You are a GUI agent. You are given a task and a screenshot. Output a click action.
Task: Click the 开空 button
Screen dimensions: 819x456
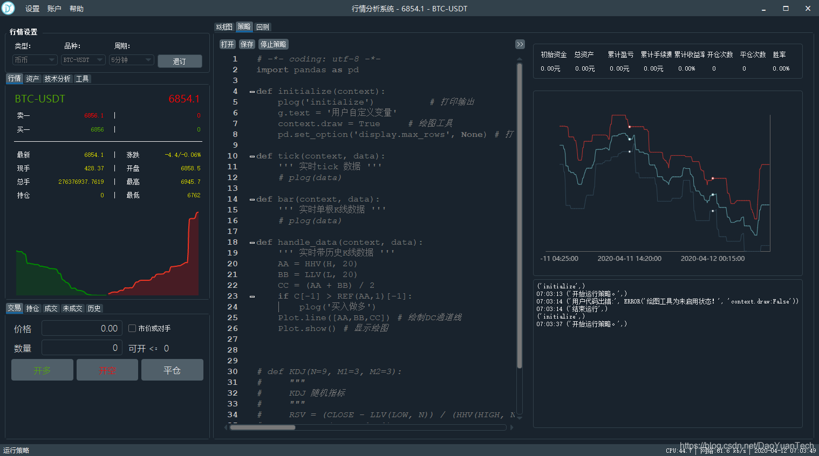[107, 370]
